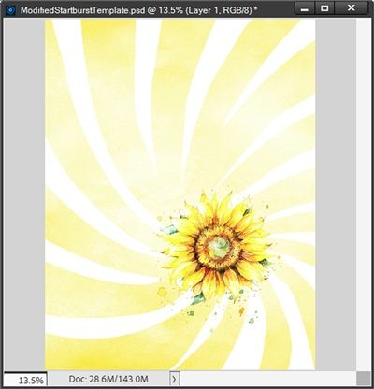Open the status bar info arrow menu
The height and width of the screenshot is (389, 374).
click(x=174, y=379)
